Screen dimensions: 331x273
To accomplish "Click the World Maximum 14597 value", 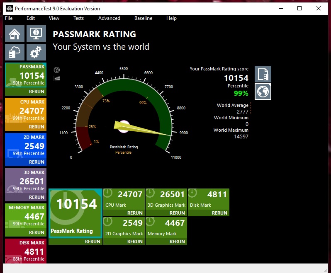I will [x=241, y=137].
